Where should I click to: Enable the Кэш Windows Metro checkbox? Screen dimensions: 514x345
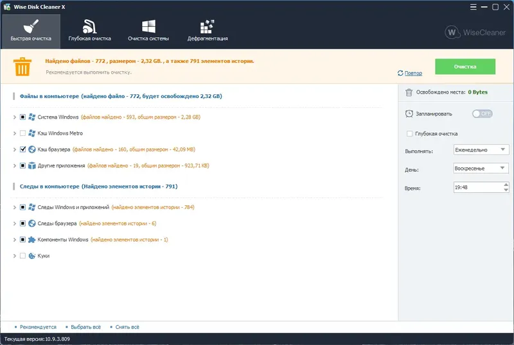coord(22,133)
